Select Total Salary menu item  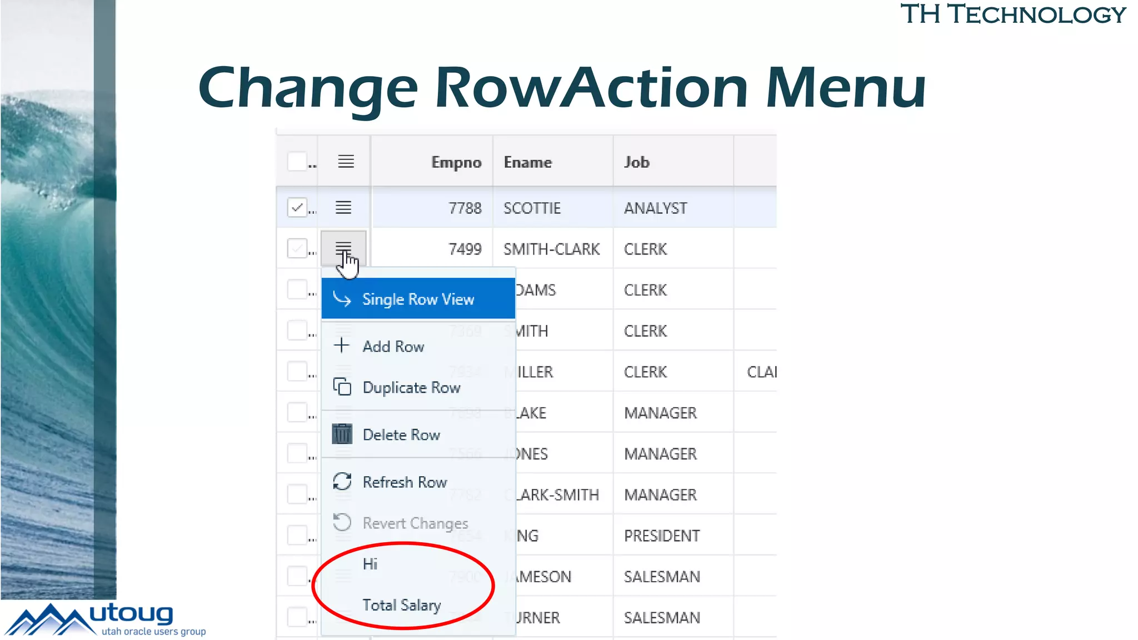(418, 605)
